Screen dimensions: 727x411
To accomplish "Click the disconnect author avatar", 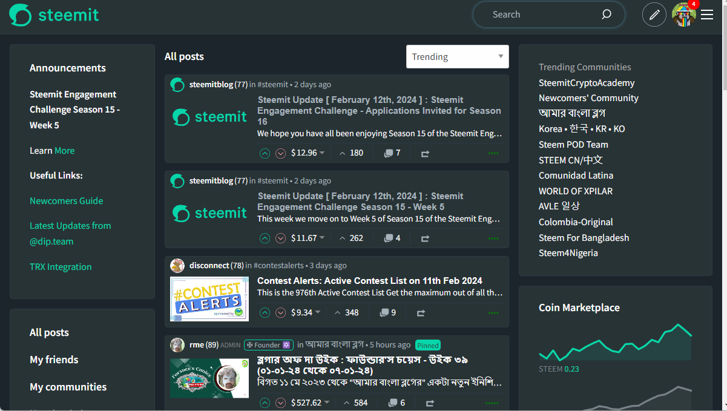I will [177, 266].
